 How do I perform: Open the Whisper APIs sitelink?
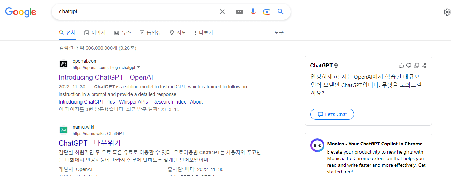(x=134, y=102)
